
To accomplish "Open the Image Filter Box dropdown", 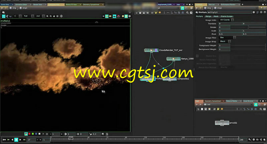I will pyautogui.click(x=227, y=38).
